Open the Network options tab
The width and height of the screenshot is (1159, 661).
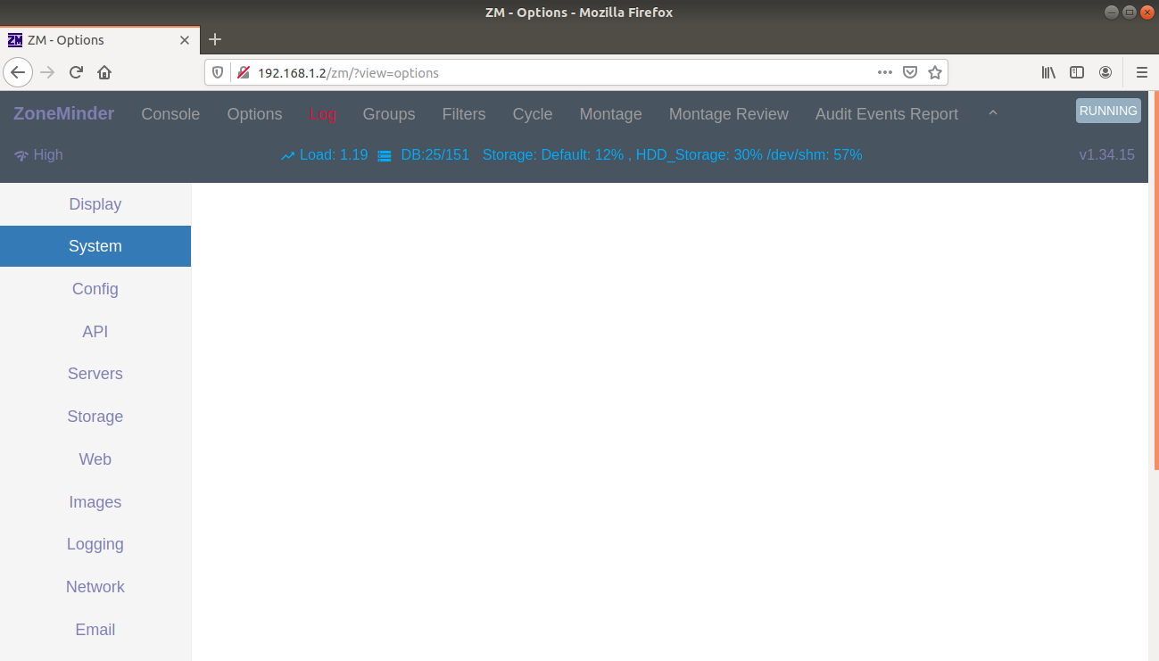[95, 587]
